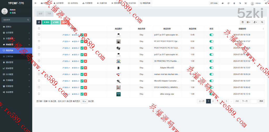Toggle the status switch for the 0.49 product
Screen dimensions: 269x132
tap(211, 35)
